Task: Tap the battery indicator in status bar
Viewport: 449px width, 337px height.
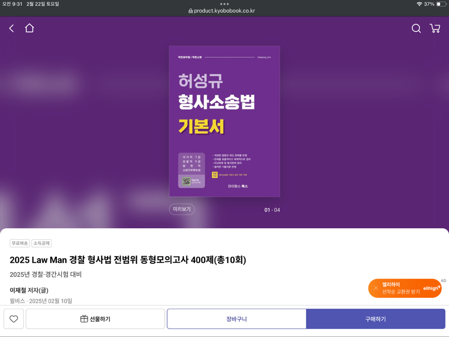Action: tap(441, 4)
